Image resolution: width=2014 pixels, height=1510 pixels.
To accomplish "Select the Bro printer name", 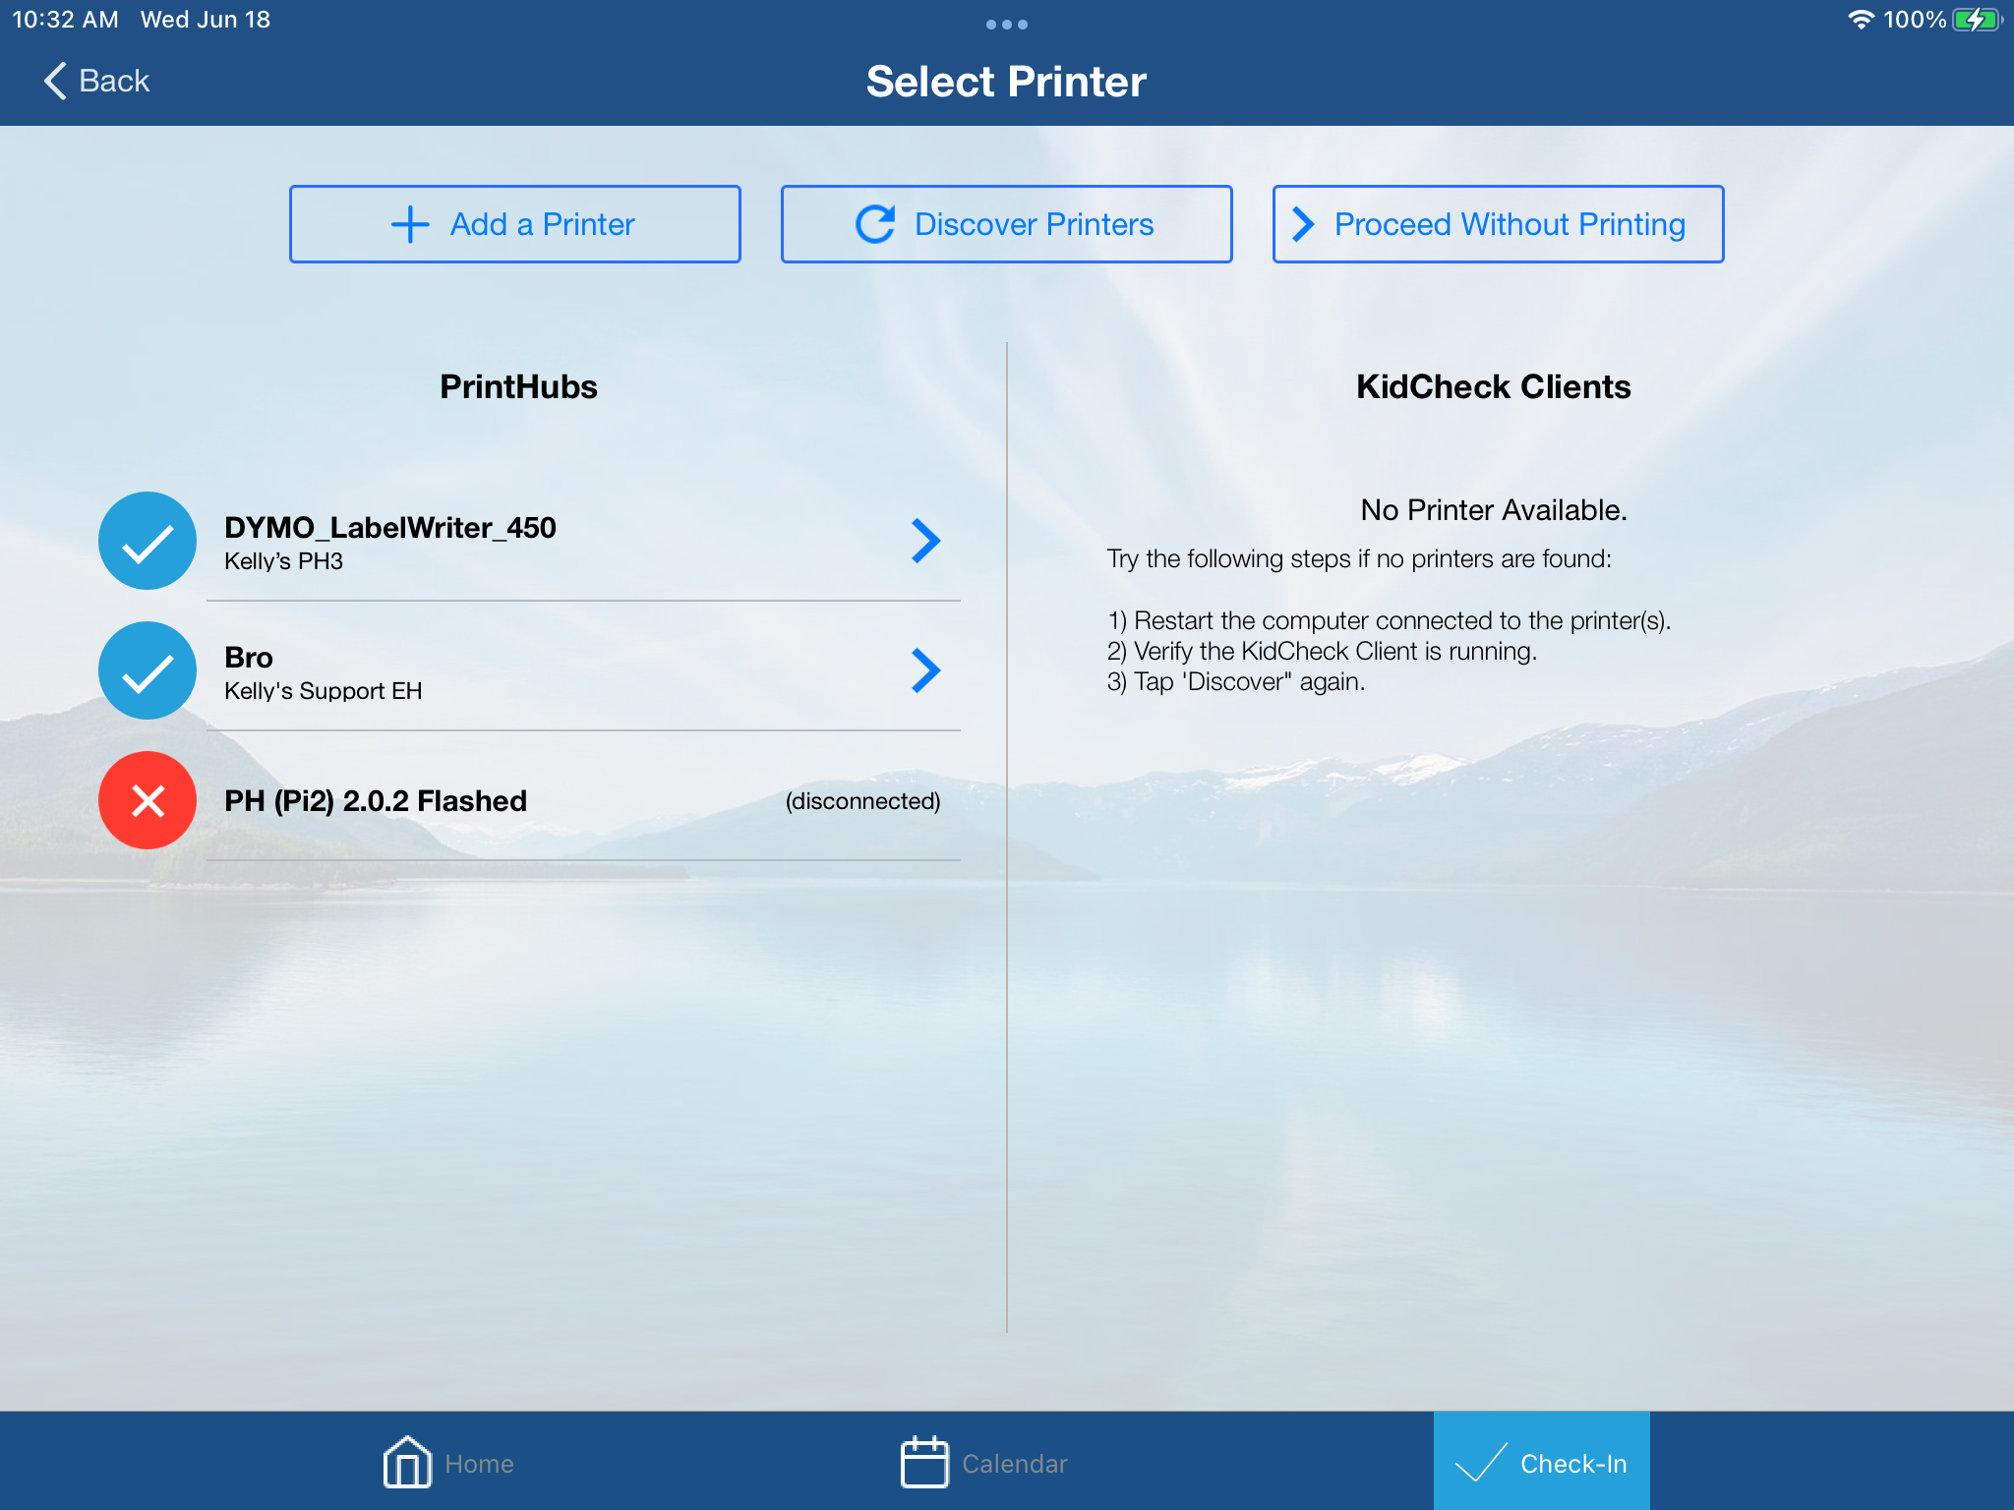I will pyautogui.click(x=249, y=657).
